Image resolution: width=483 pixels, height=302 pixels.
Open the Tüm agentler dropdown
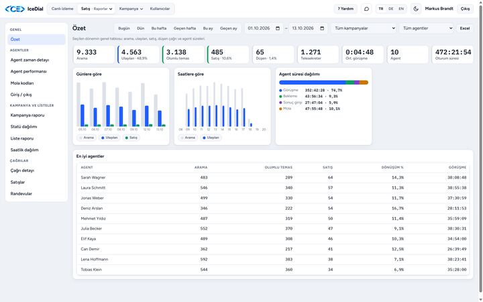[x=427, y=28]
